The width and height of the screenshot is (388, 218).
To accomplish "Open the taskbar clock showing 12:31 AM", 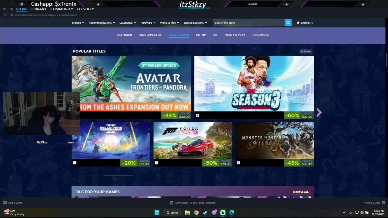I will [x=378, y=213].
